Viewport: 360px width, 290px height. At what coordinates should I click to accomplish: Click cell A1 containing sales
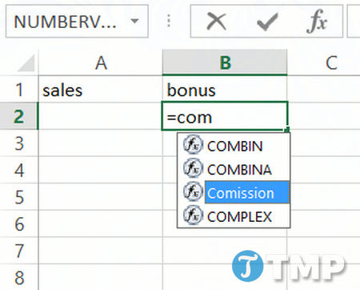point(101,90)
